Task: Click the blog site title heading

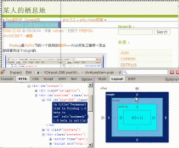Action: tap(24, 10)
